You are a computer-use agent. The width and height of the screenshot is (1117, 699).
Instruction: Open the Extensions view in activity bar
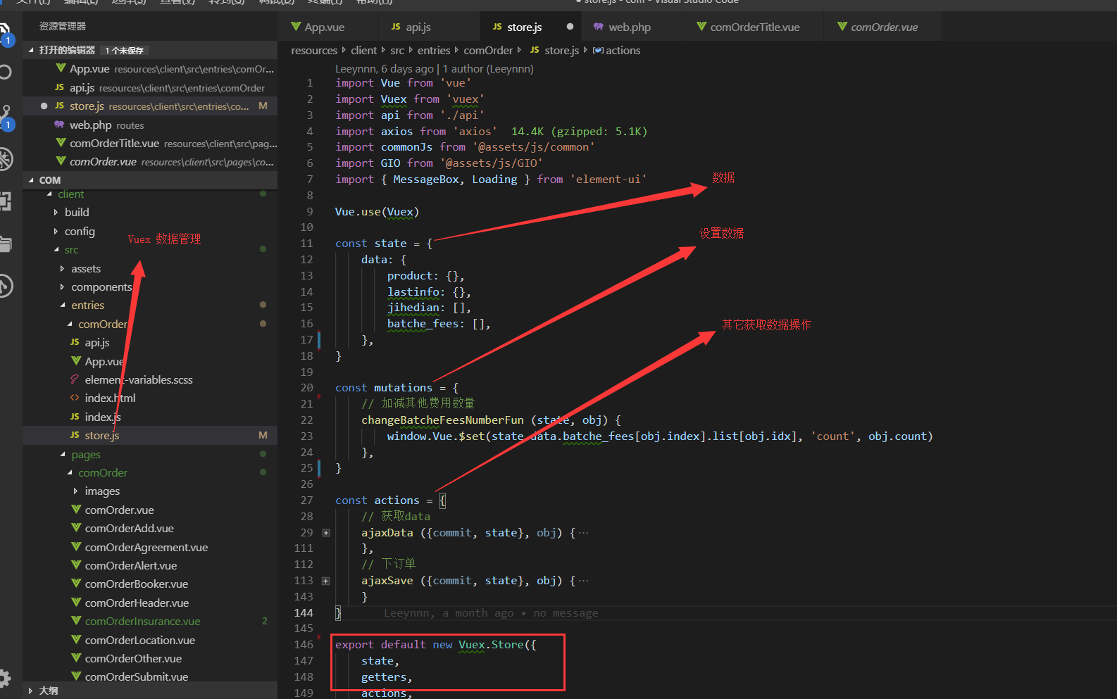click(x=6, y=202)
